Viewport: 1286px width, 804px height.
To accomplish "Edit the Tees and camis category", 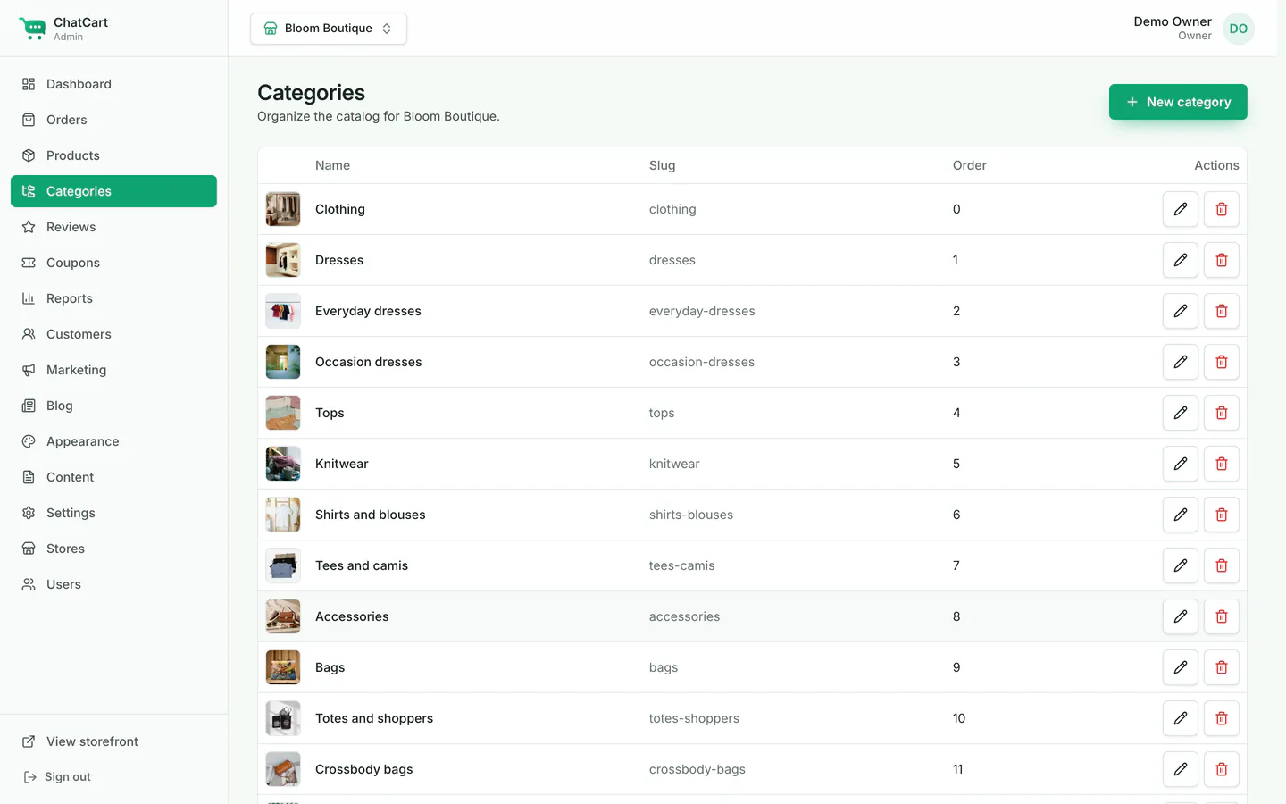I will click(x=1180, y=565).
